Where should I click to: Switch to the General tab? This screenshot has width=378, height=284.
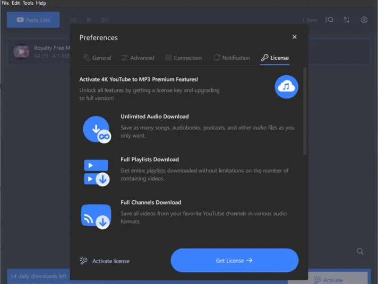coord(97,58)
